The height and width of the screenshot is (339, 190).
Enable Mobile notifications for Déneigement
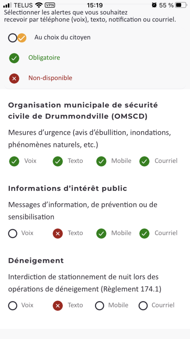(100, 306)
